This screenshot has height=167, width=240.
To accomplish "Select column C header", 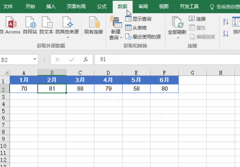I will [80, 72].
